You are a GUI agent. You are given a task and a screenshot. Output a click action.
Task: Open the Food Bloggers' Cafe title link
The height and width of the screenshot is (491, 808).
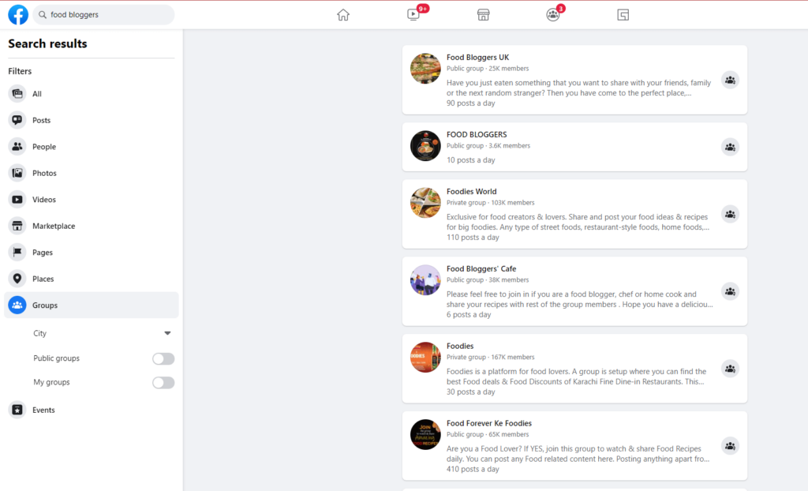(x=481, y=268)
